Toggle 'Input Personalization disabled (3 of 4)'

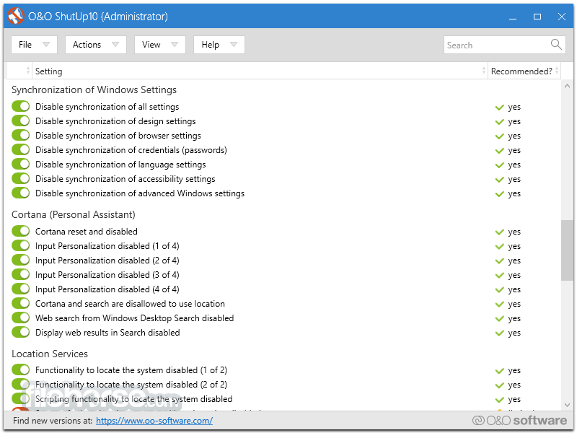[21, 274]
